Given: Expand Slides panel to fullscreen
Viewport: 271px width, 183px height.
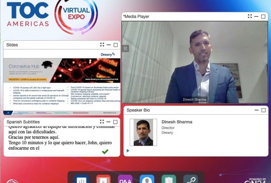Looking at the screenshot, I should click(x=102, y=45).
